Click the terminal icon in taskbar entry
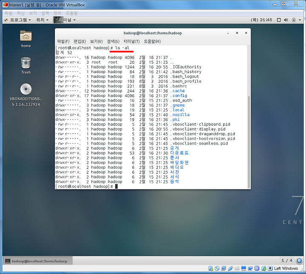The width and height of the screenshot is (306, 274). coord(8,261)
